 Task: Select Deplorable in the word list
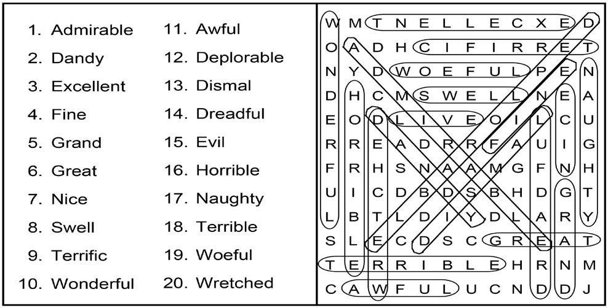(239, 58)
